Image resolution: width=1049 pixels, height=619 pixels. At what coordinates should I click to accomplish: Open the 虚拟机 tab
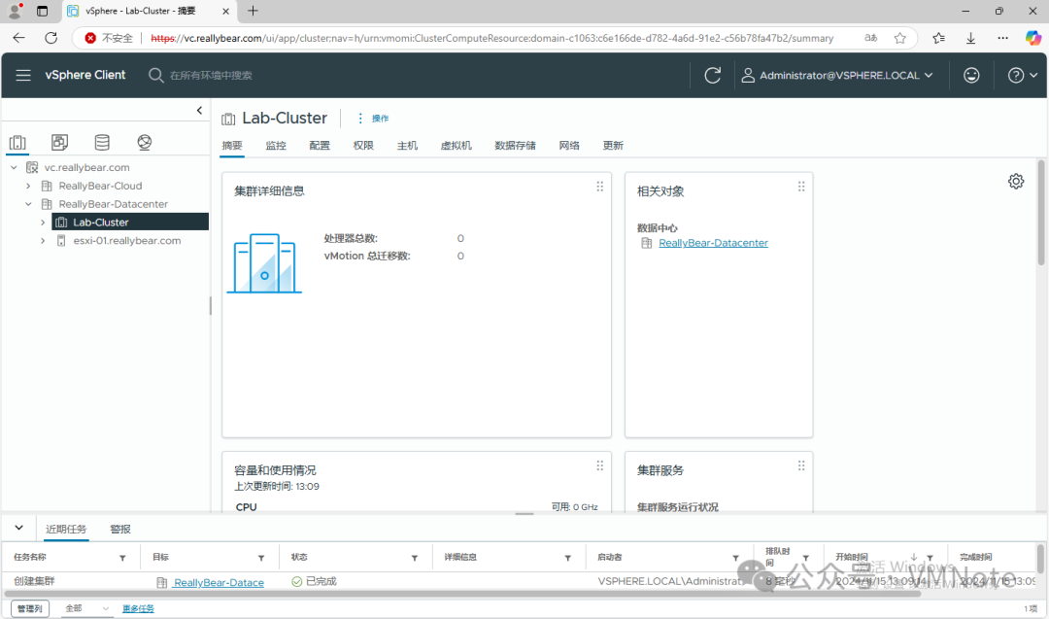click(x=457, y=145)
